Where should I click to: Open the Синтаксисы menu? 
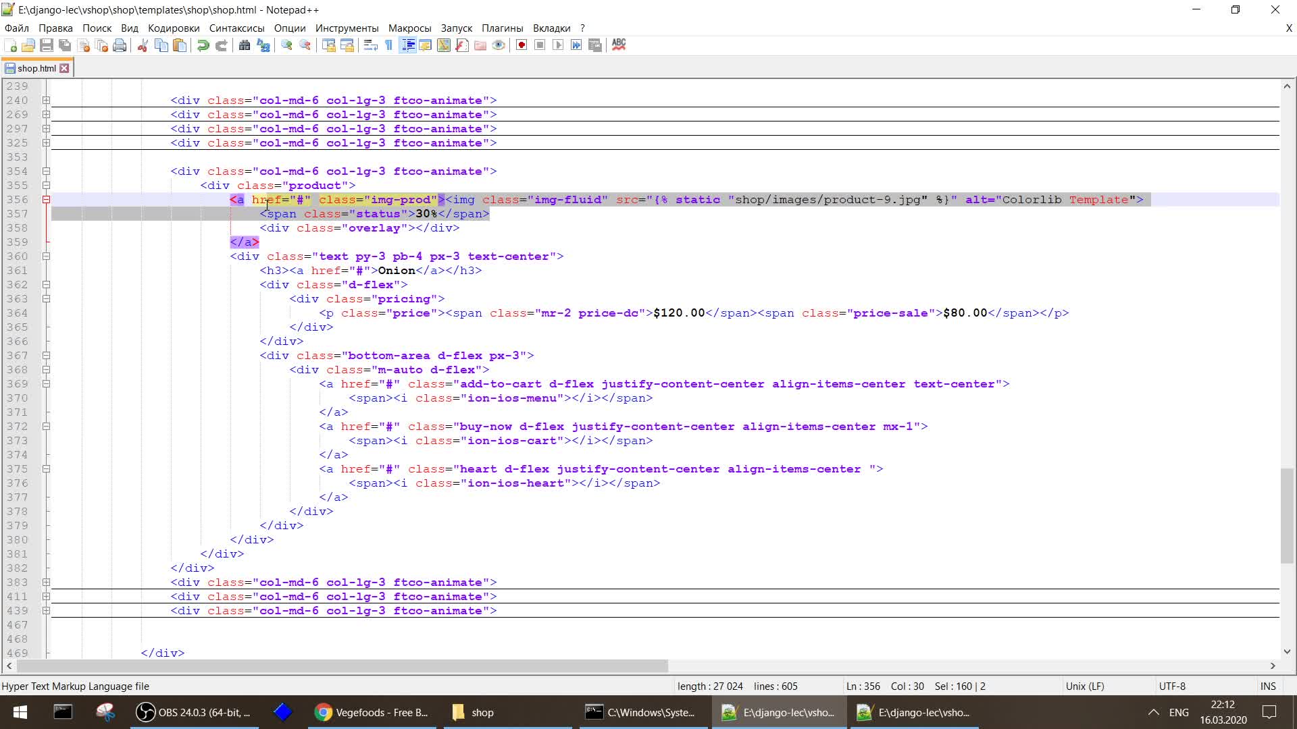(x=236, y=28)
